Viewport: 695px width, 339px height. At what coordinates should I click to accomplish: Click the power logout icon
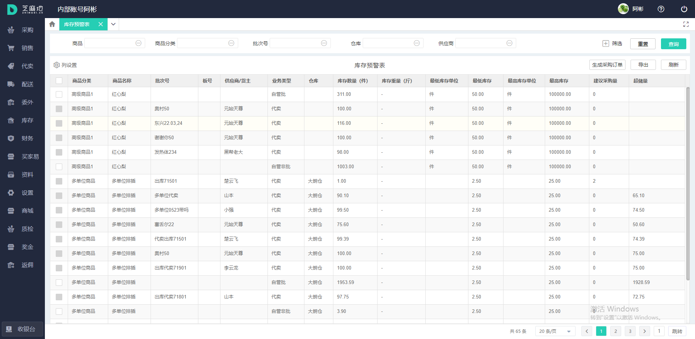pos(684,9)
